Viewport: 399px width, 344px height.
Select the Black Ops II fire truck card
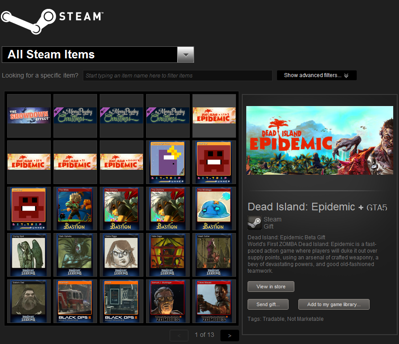coord(75,301)
